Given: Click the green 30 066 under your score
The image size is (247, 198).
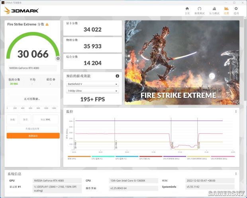Looking at the screenshot, I should click(14, 84).
